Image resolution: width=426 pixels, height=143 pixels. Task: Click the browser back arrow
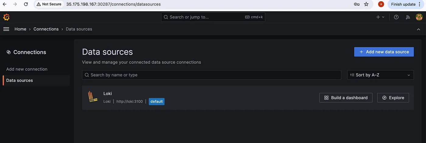tap(5, 4)
